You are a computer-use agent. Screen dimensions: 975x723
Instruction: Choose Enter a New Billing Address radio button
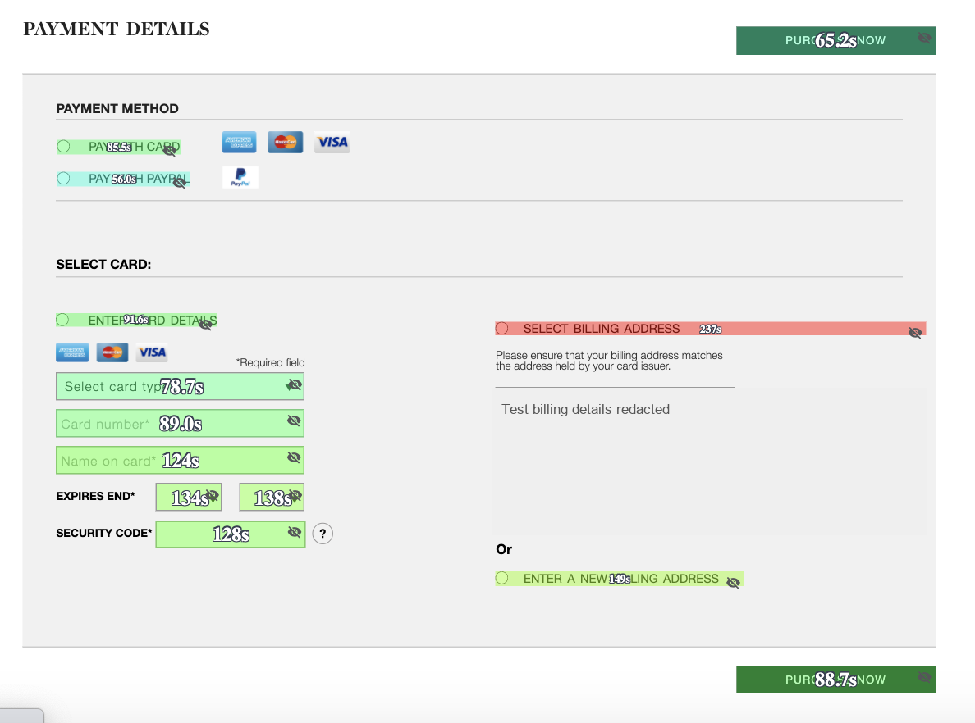(501, 578)
